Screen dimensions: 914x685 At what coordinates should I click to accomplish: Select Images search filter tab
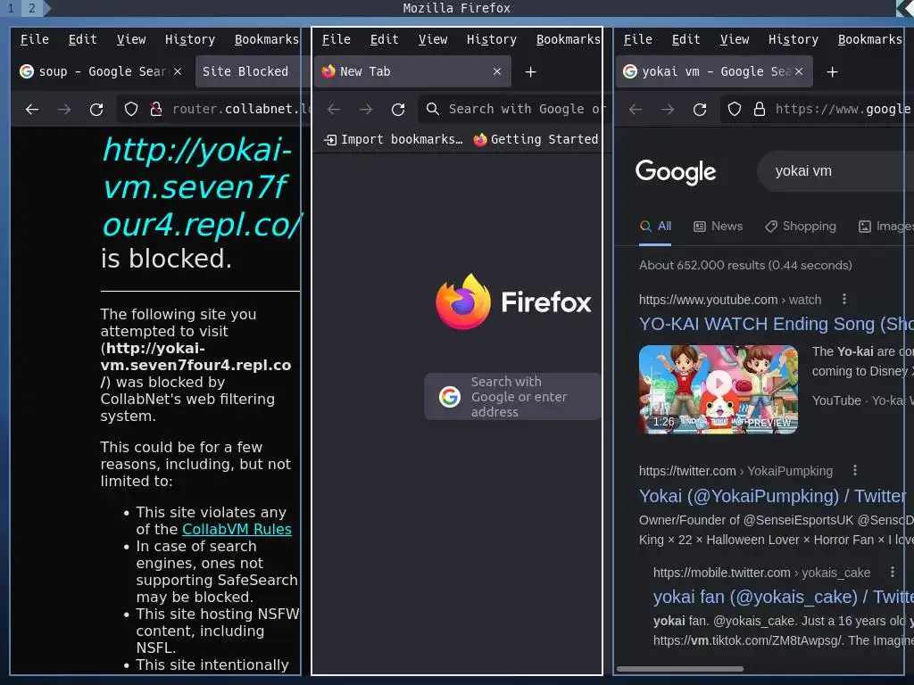(x=885, y=226)
